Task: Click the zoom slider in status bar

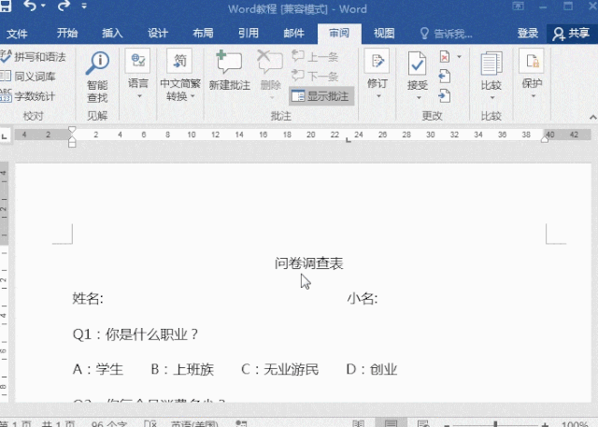Action: [x=495, y=423]
